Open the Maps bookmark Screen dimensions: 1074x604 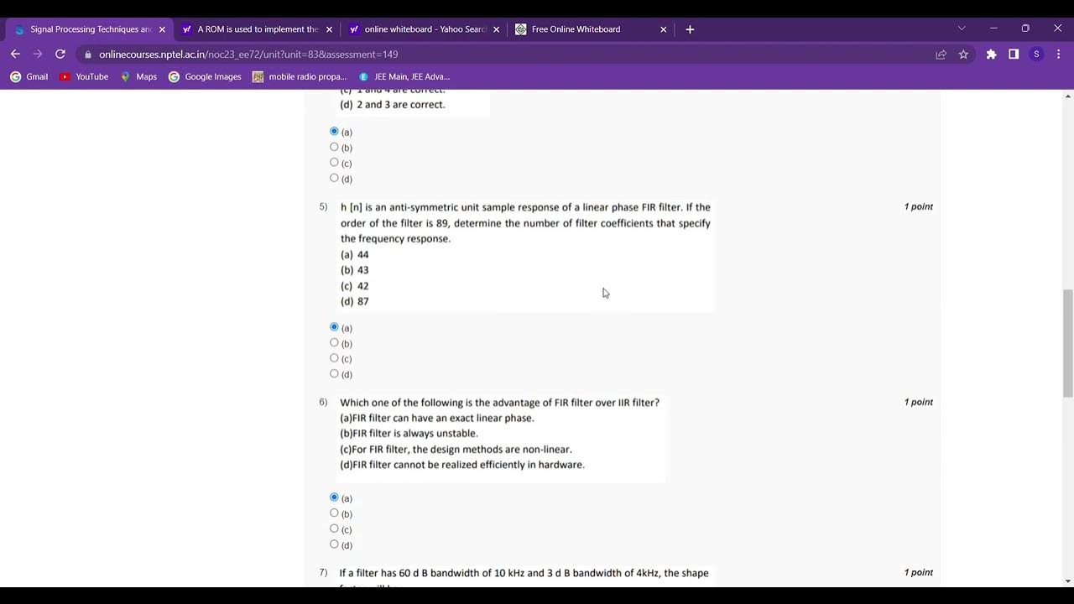pos(138,76)
